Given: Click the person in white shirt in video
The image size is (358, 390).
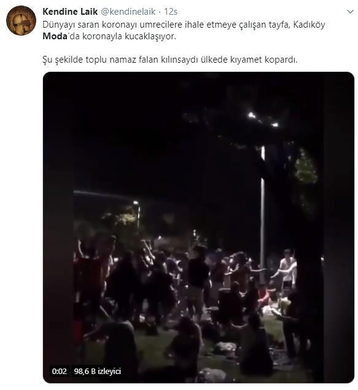Looking at the screenshot, I should (x=287, y=268).
